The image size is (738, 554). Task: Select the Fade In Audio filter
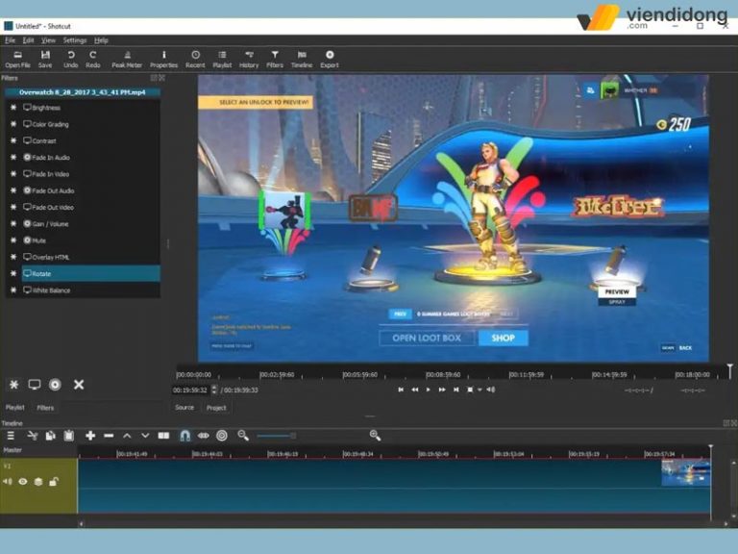pos(91,158)
